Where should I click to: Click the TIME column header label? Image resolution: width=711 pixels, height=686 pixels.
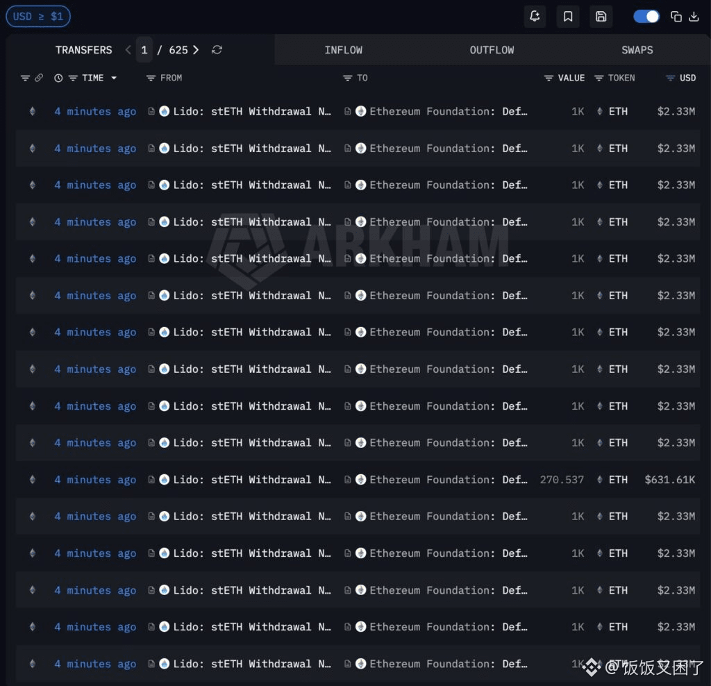[93, 78]
